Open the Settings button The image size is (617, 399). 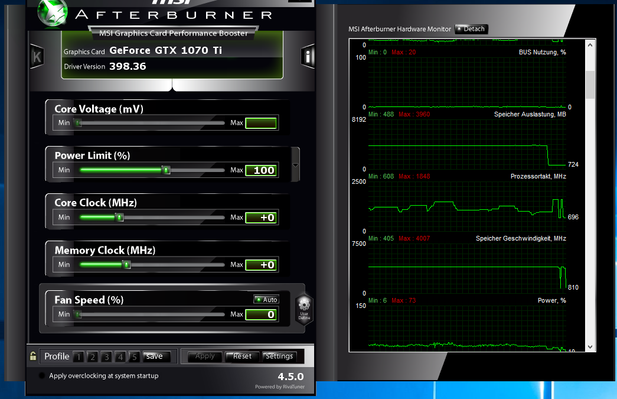[279, 356]
